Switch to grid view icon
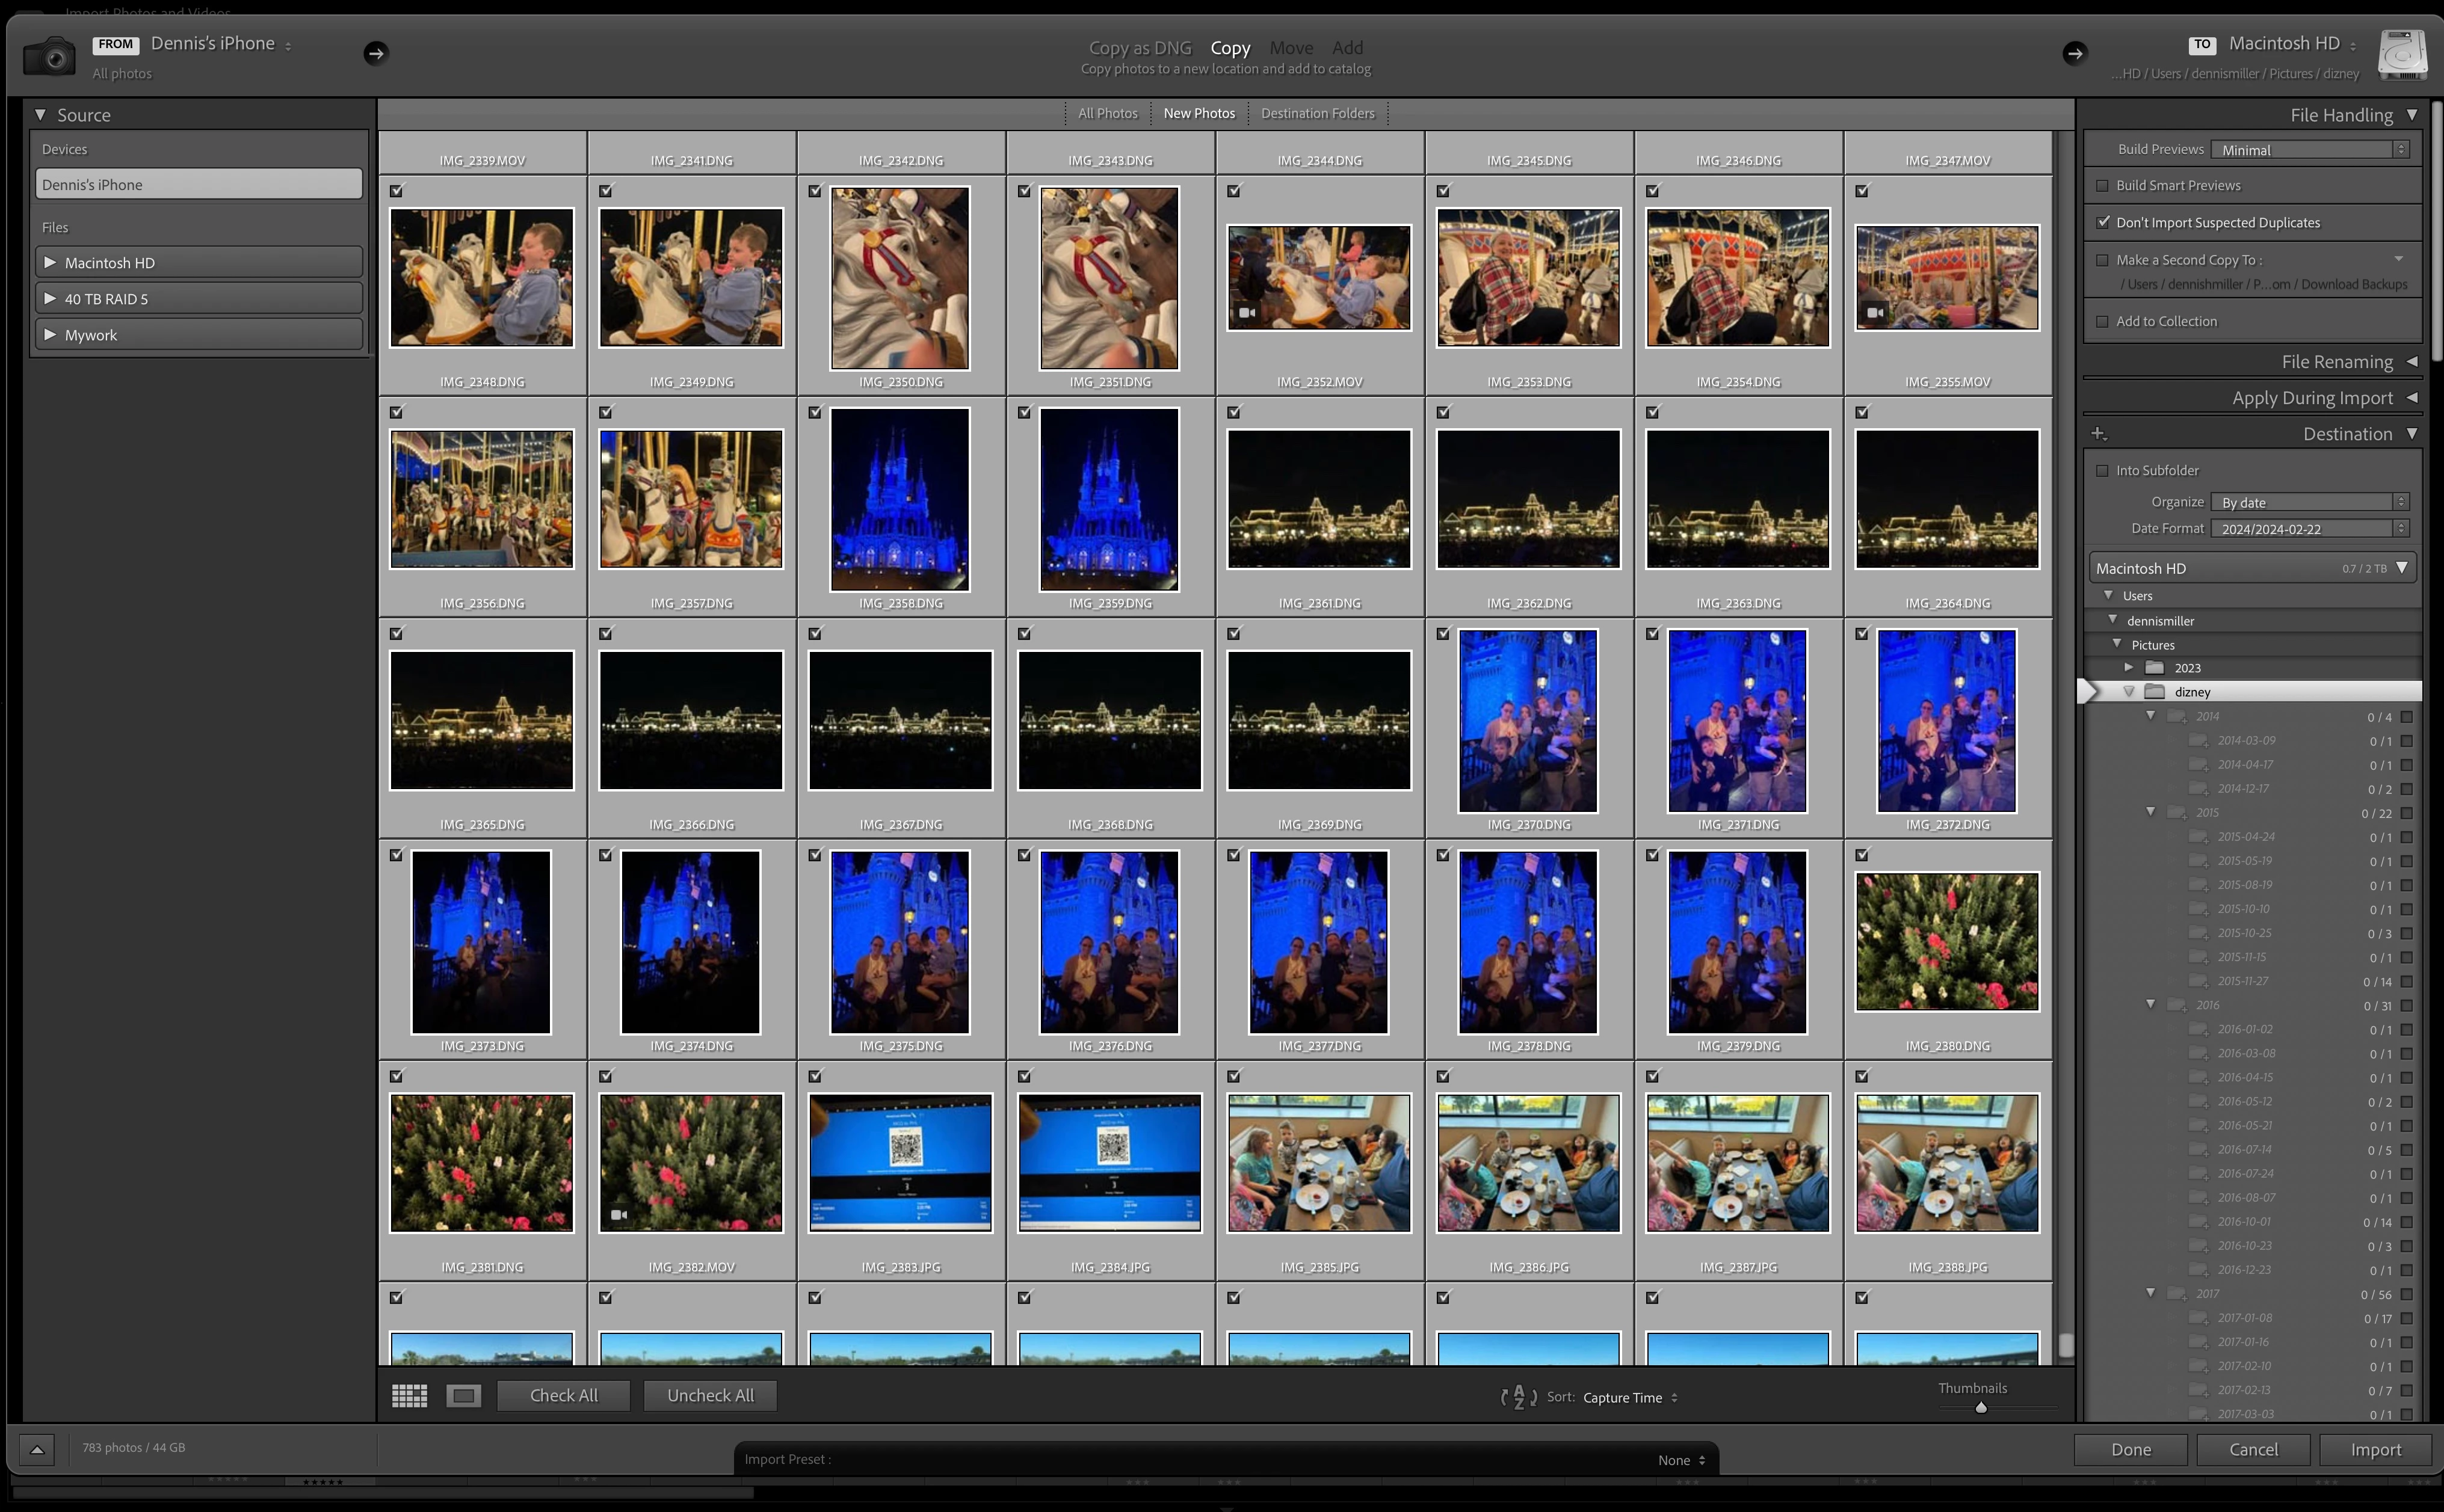2444x1512 pixels. coord(409,1395)
